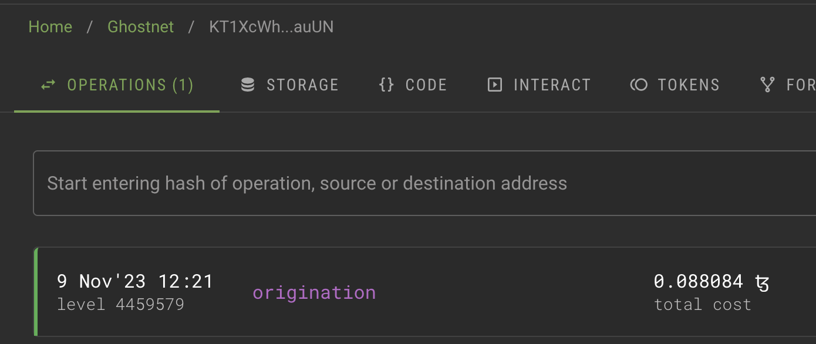
Task: Click the Fork branch icon
Action: pyautogui.click(x=767, y=85)
